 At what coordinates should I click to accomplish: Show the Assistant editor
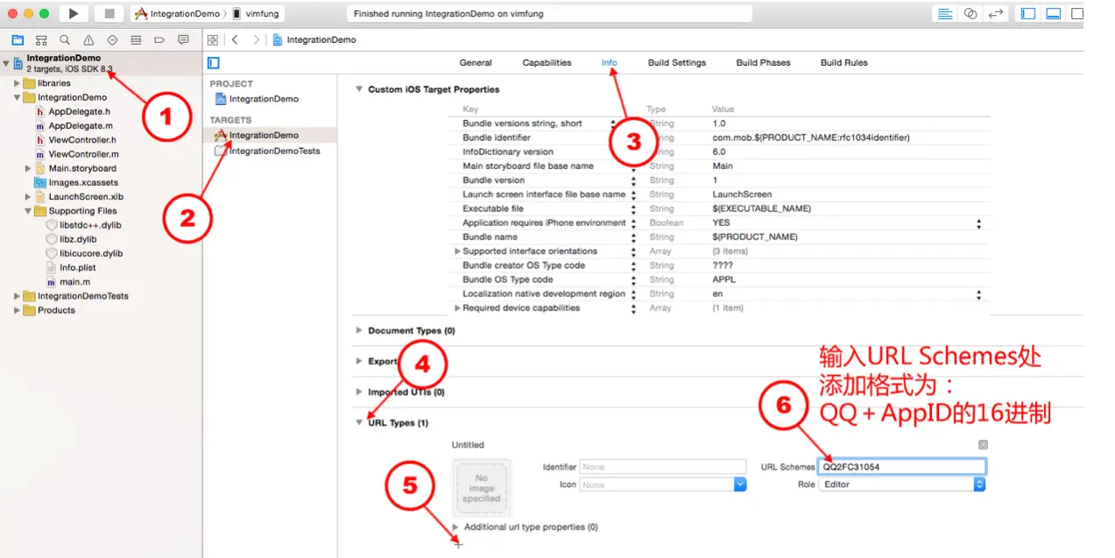pos(970,14)
